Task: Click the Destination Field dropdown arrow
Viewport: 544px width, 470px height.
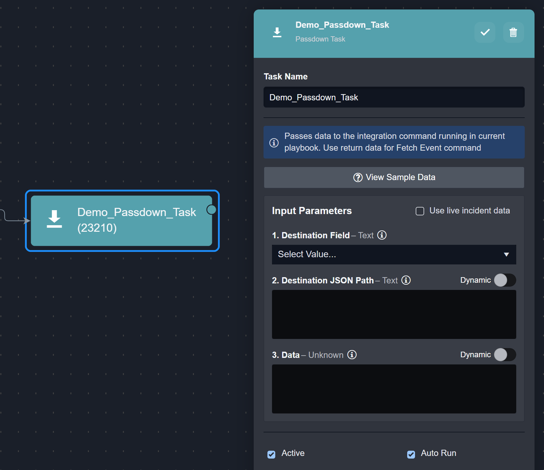Action: 506,255
